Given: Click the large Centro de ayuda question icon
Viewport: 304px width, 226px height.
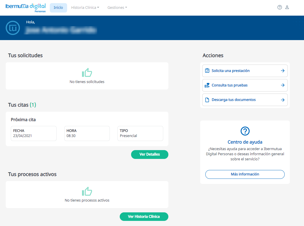Looking at the screenshot, I should 245,131.
